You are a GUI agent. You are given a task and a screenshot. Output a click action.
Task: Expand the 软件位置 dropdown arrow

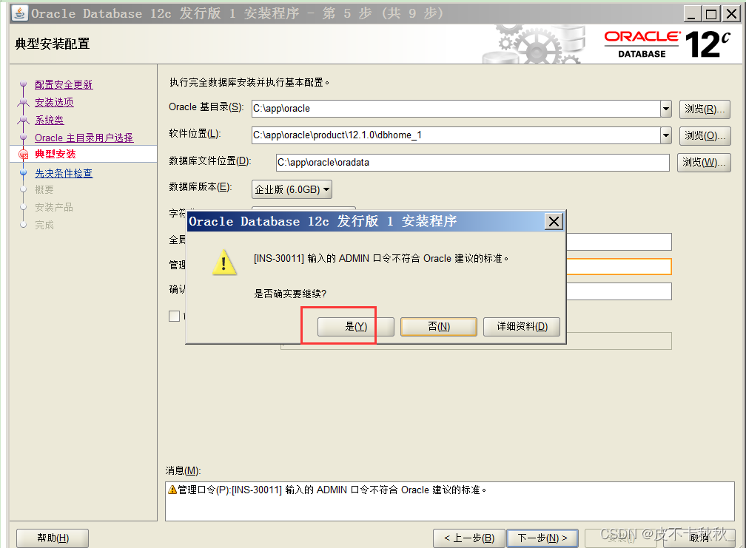[x=666, y=135]
